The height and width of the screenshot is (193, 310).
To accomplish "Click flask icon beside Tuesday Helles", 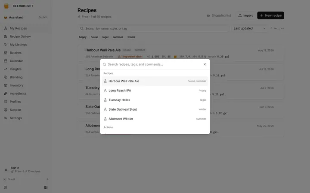I will point(105,100).
